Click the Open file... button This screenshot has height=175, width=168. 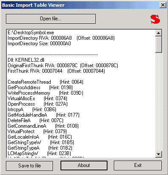coord(51,19)
